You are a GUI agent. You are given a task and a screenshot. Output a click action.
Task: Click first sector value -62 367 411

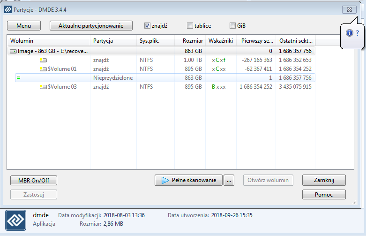click(258, 69)
